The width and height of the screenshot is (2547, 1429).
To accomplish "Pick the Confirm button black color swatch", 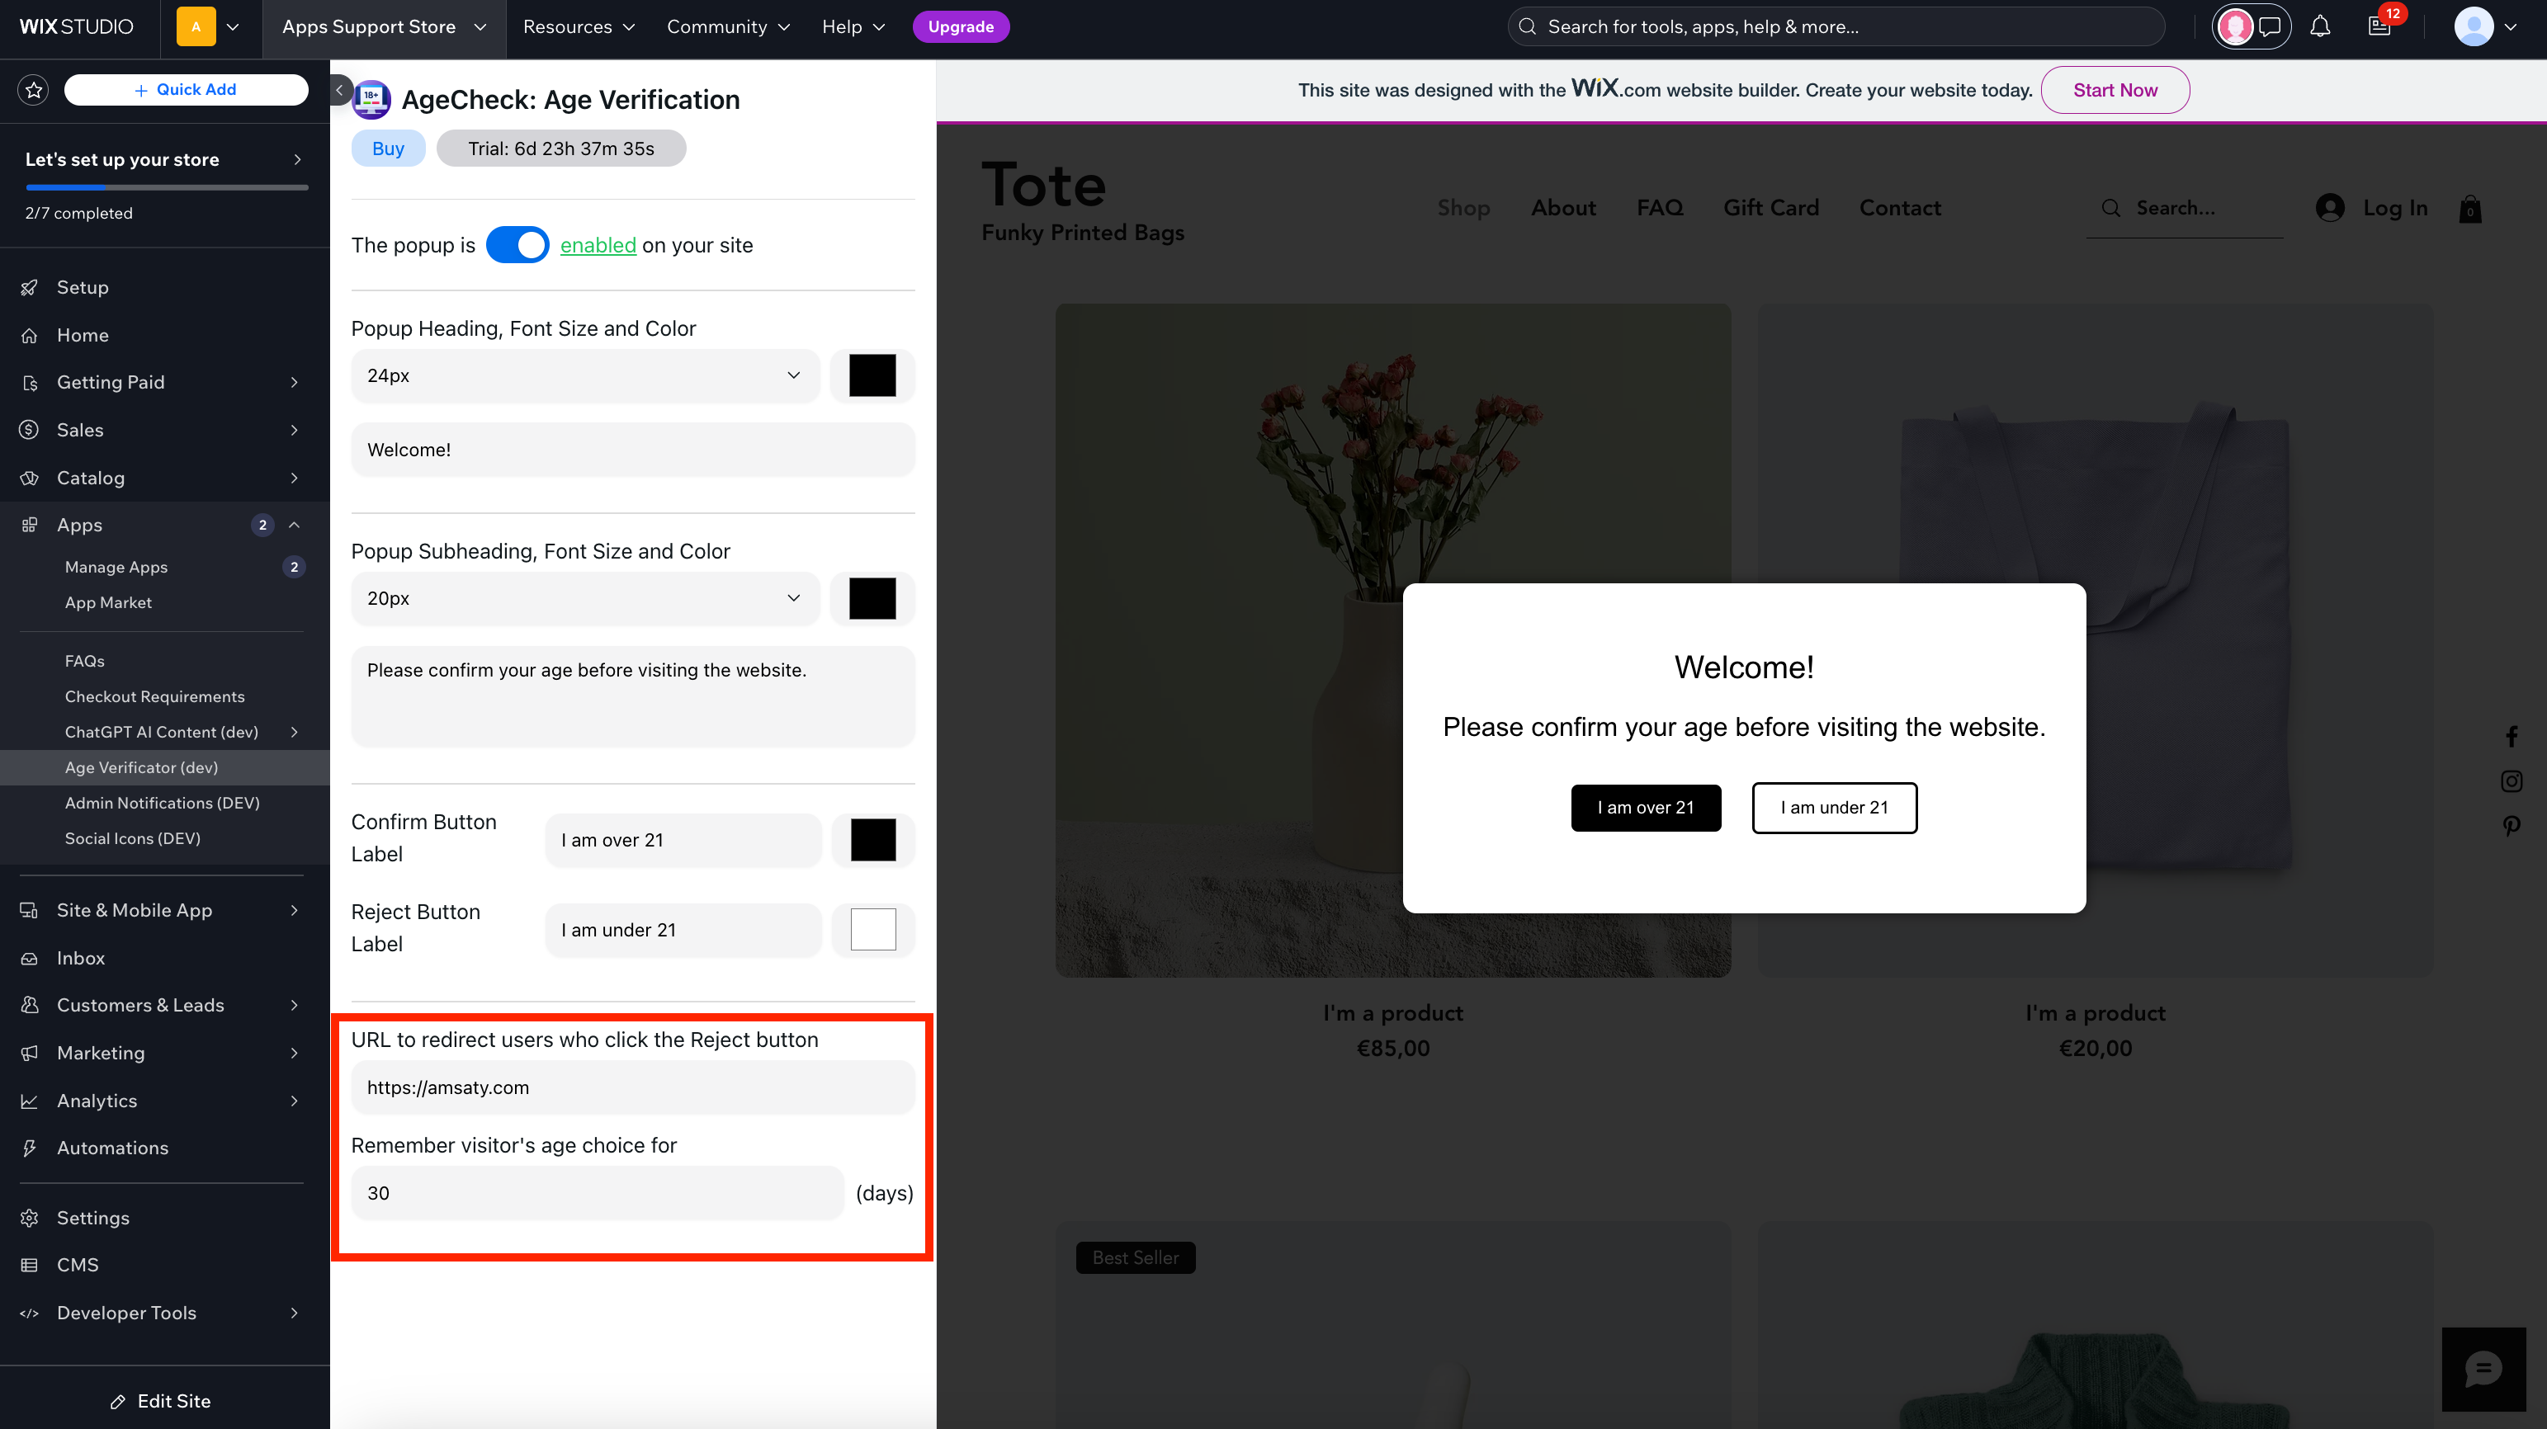I will (x=873, y=840).
